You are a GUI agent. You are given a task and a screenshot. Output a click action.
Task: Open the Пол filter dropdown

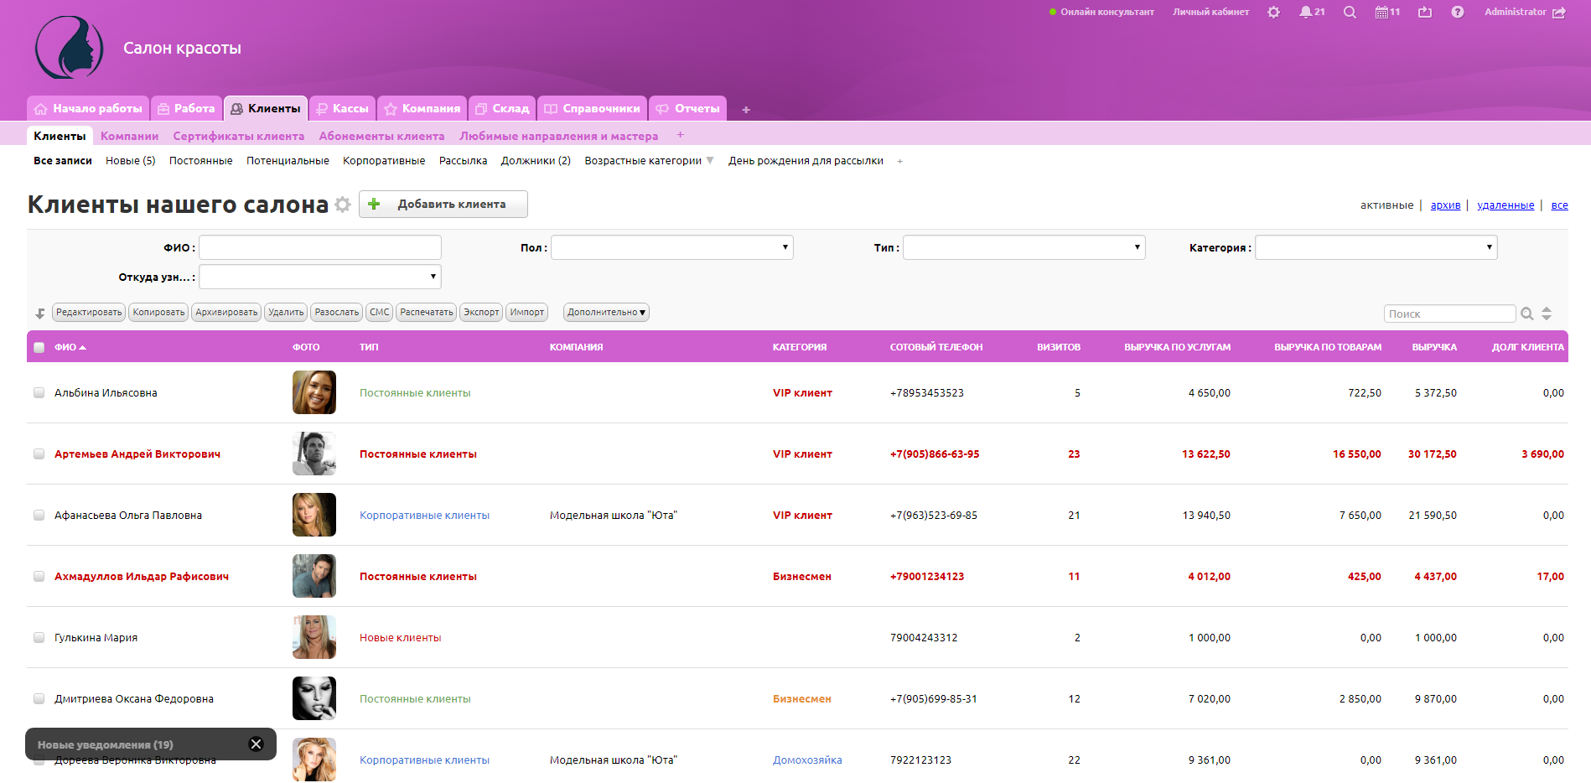(x=671, y=248)
